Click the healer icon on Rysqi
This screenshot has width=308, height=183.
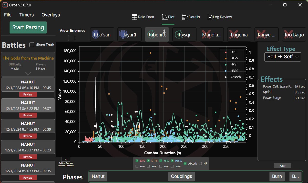pos(178,35)
